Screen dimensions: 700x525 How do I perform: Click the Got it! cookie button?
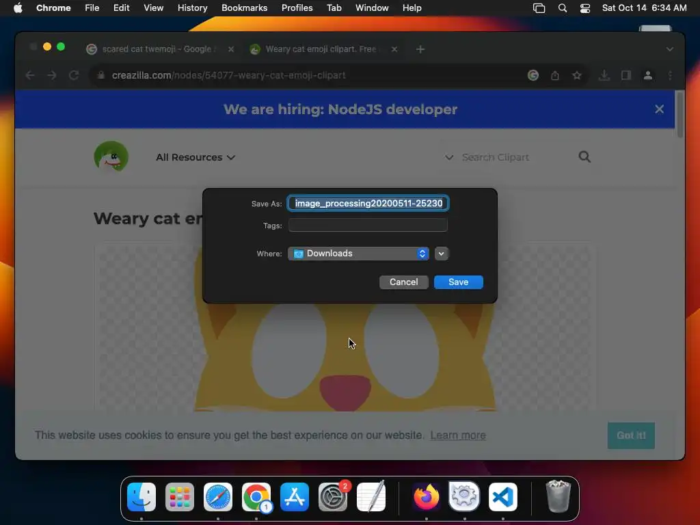tap(631, 435)
